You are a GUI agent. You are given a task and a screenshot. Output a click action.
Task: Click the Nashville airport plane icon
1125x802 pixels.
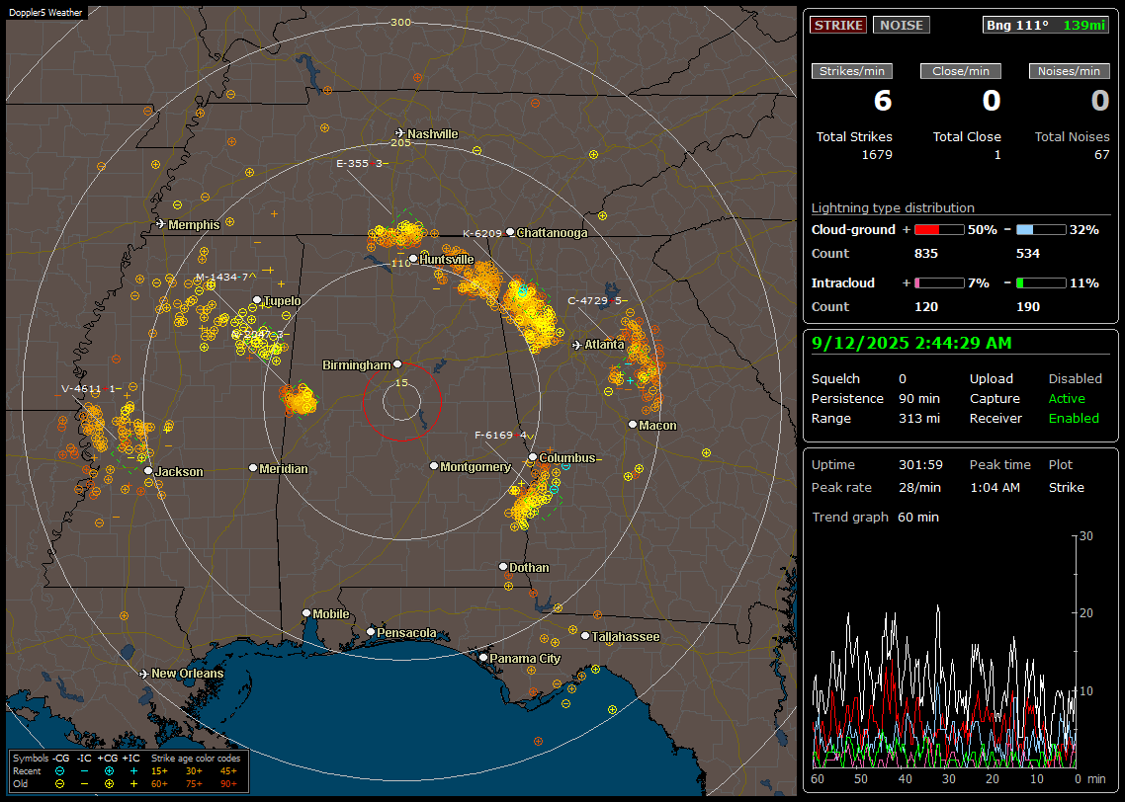point(399,133)
